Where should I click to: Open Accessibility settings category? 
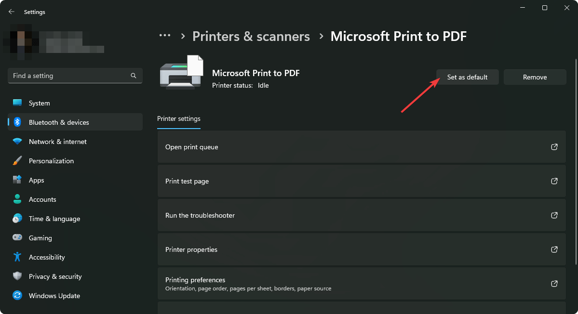tap(75, 257)
